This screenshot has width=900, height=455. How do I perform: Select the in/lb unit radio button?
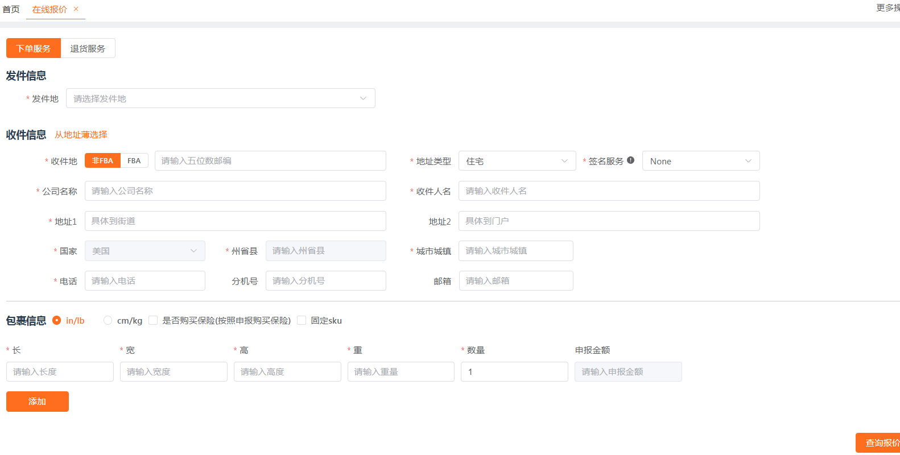tap(57, 320)
